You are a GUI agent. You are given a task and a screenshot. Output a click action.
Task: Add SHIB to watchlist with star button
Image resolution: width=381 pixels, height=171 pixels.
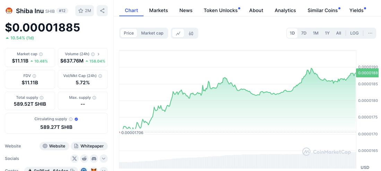click(85, 11)
